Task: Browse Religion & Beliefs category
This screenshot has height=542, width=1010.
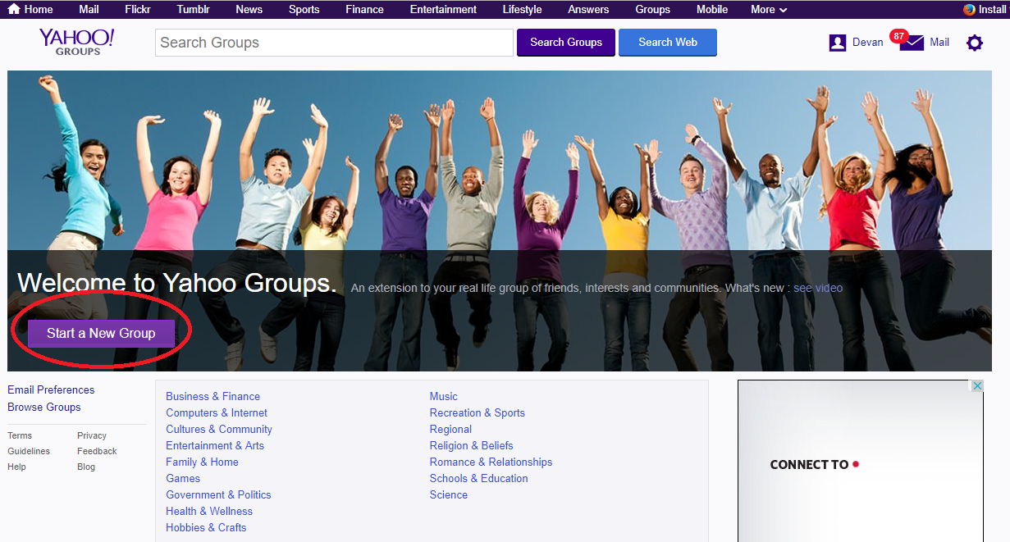Action: point(472,445)
